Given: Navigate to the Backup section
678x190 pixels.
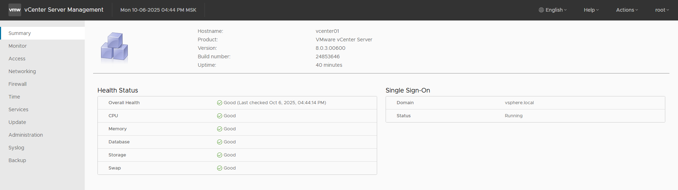Looking at the screenshot, I should click(x=17, y=160).
